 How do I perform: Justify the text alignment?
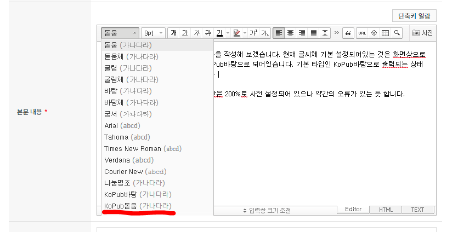(313, 33)
